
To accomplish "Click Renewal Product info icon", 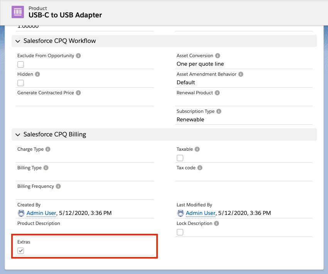I will [x=217, y=93].
